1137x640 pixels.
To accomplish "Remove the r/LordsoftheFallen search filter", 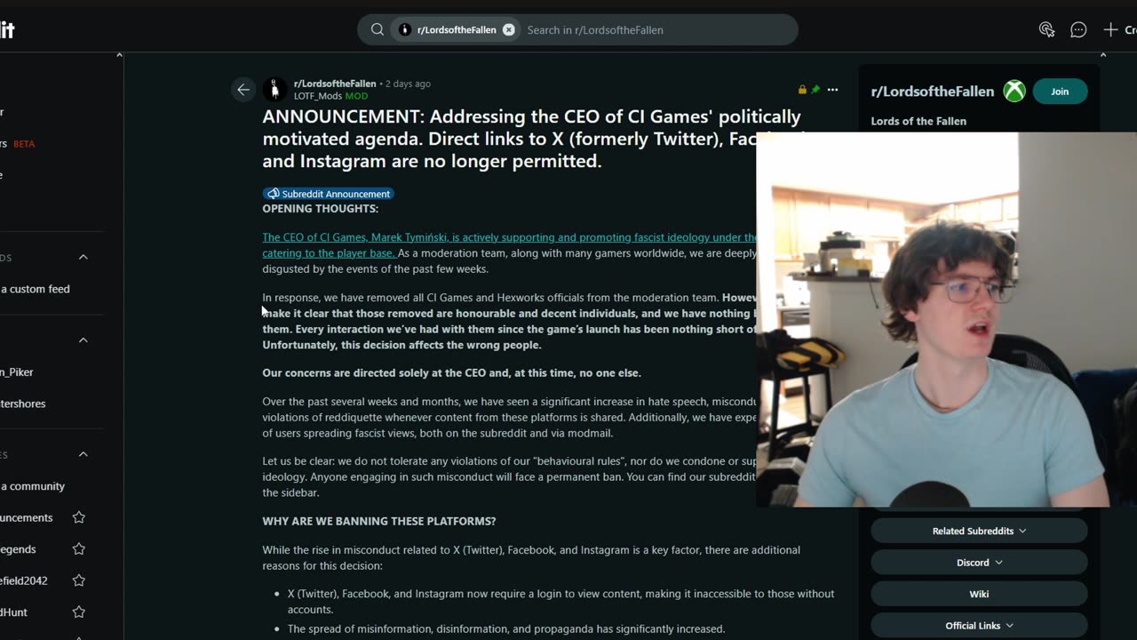I will tap(509, 29).
